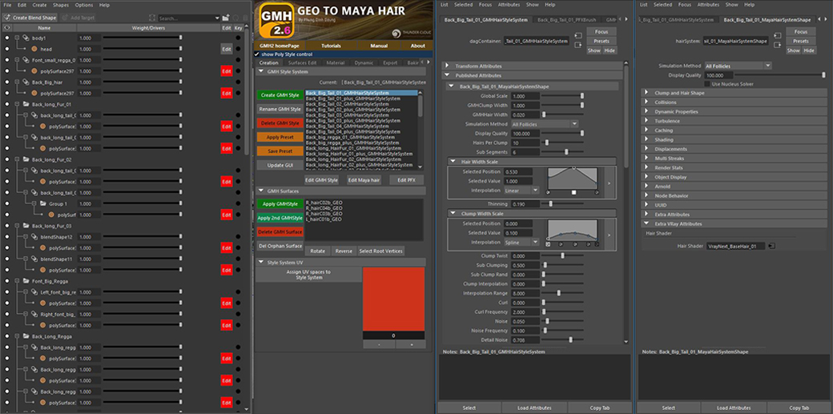Click the Create GMH Style button
The image size is (833, 414).
[x=280, y=95]
